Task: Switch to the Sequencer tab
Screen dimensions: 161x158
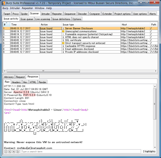Action: [70, 14]
